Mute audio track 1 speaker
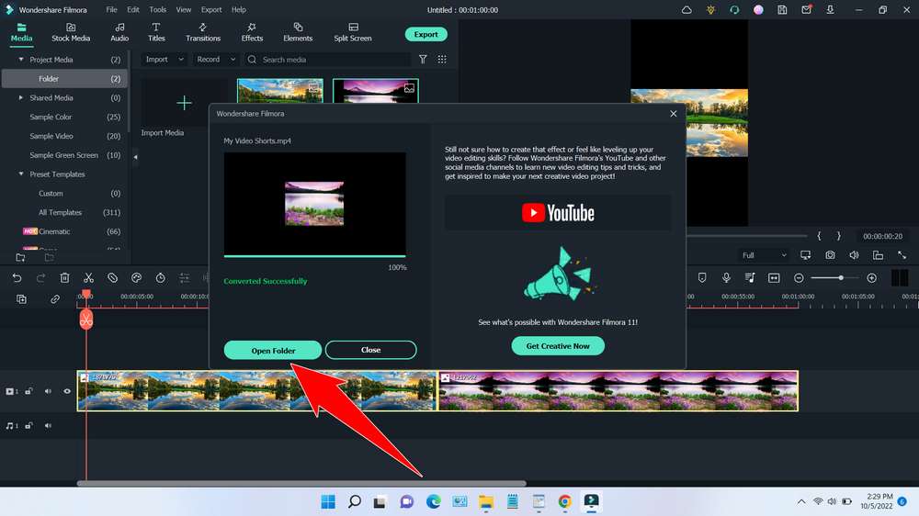Viewport: 919px width, 516px height. pyautogui.click(x=48, y=426)
